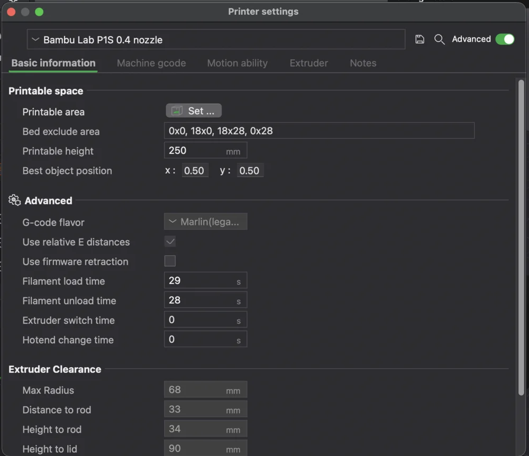Click the green zoom window button
Viewport: 529px width, 456px height.
point(39,12)
